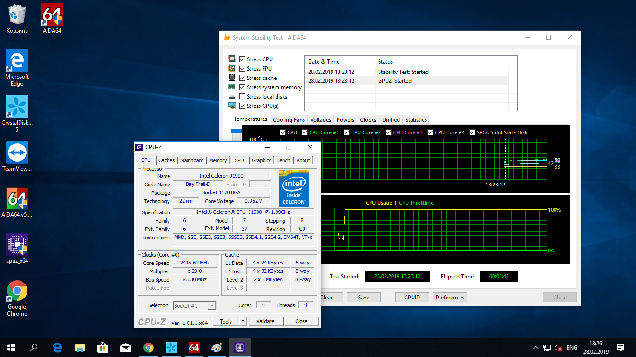Screen dimensions: 636x357
Task: Open the Bench tab in CPU-Z
Action: [x=284, y=160]
